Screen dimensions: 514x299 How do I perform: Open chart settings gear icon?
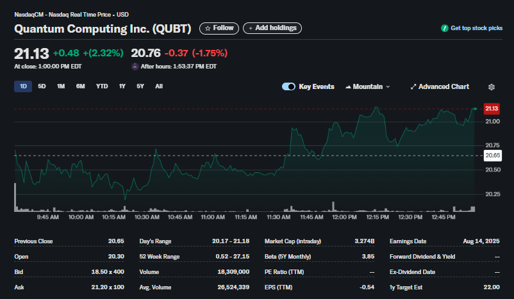[x=491, y=87]
